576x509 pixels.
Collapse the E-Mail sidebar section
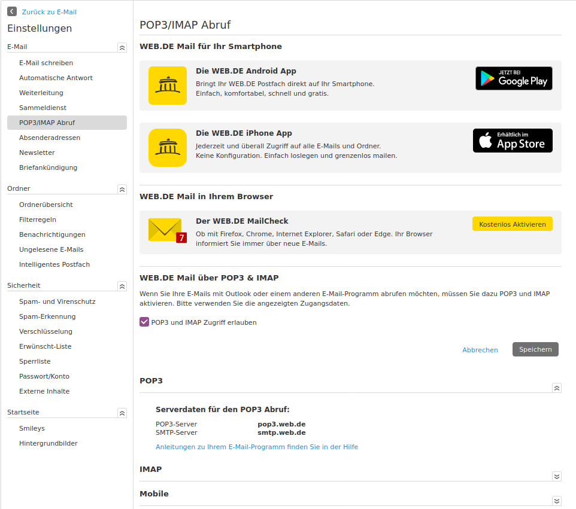pyautogui.click(x=122, y=47)
